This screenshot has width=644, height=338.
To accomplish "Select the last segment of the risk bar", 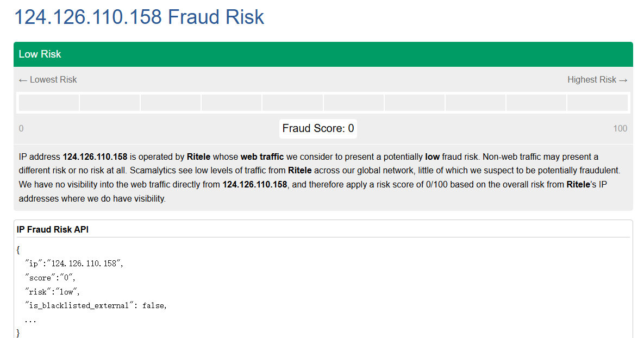I will point(597,103).
